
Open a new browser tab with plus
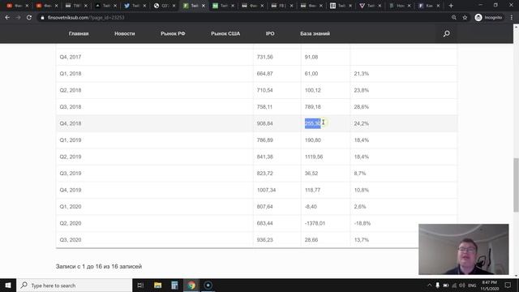[451, 6]
